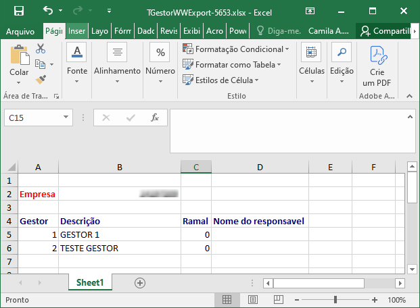Open the Área de Transferência dialog launcher

pos(56,97)
